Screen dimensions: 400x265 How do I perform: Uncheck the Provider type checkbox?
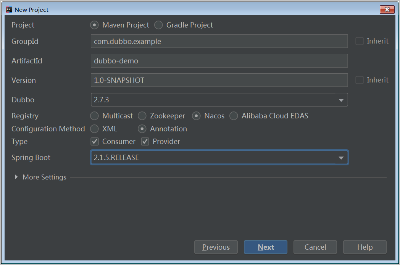click(145, 142)
